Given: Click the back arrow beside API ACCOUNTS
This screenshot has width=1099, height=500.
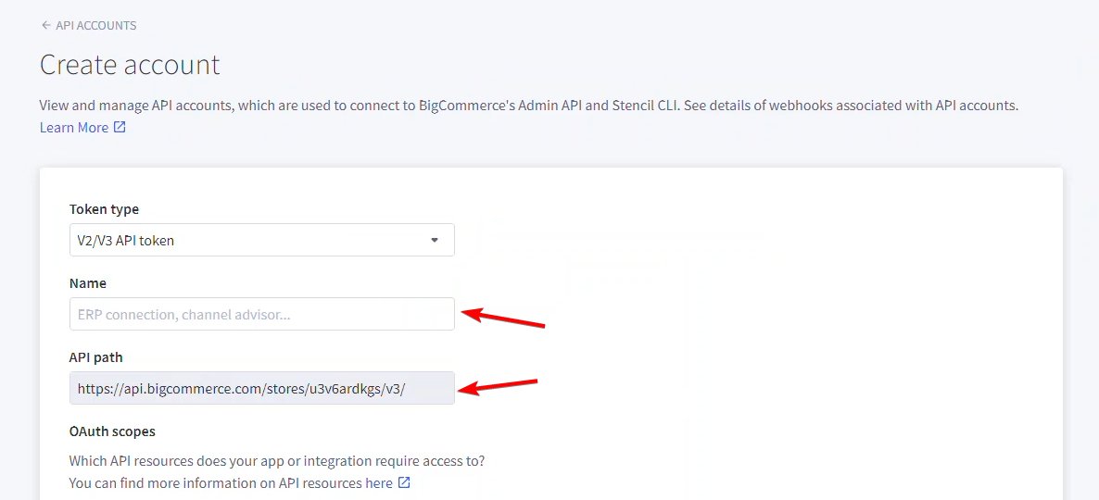Looking at the screenshot, I should (46, 26).
